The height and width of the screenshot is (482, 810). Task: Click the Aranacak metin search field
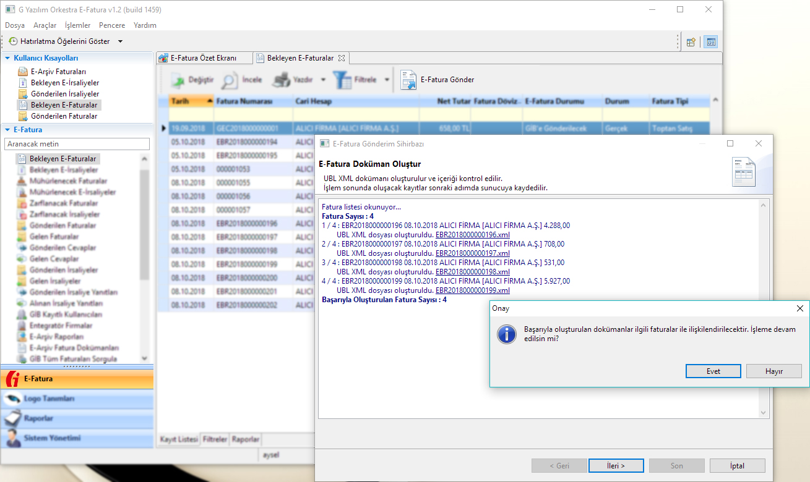point(77,143)
